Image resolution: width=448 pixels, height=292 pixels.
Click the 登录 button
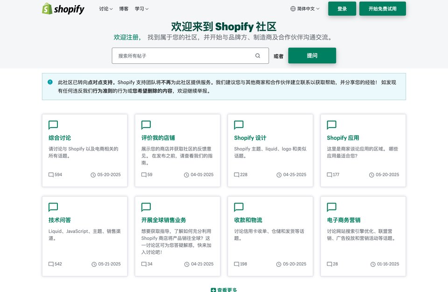(342, 8)
